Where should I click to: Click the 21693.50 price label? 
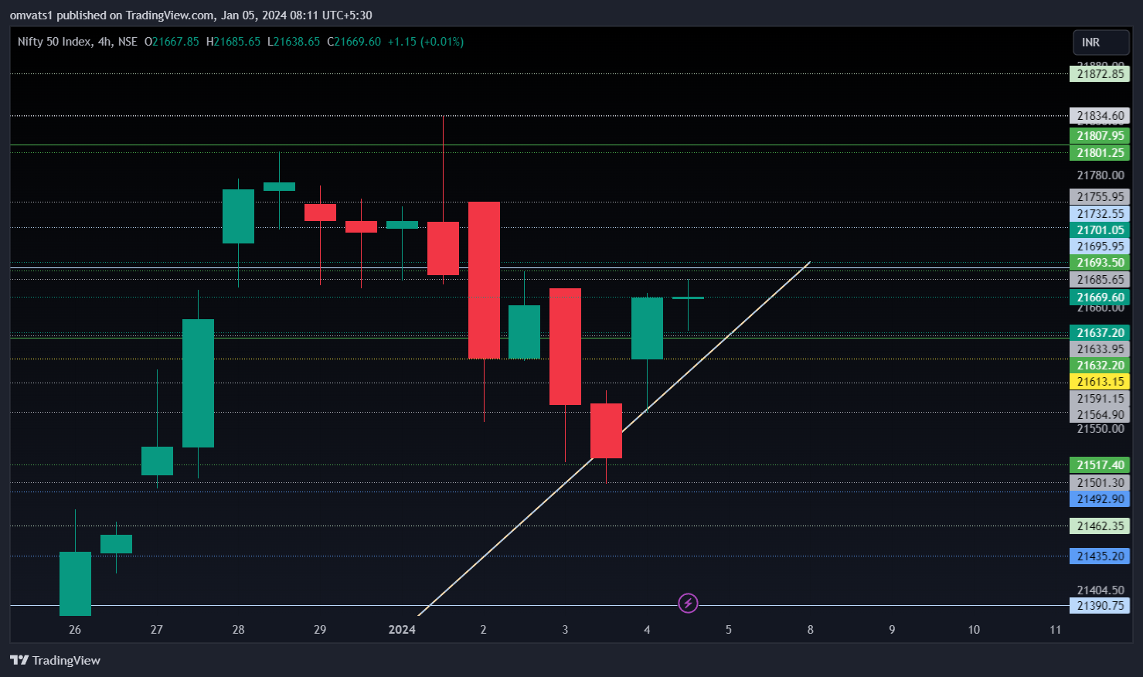click(1100, 263)
